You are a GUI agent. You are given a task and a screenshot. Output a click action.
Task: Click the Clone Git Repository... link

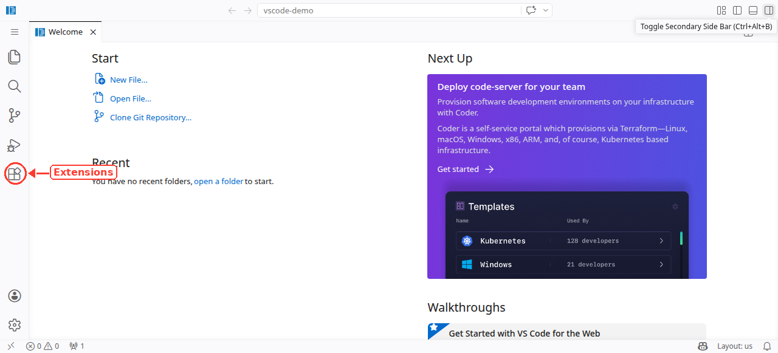point(151,117)
